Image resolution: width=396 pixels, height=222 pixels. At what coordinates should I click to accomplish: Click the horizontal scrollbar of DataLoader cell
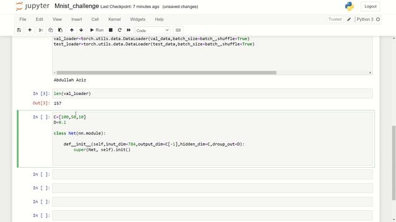(166, 73)
